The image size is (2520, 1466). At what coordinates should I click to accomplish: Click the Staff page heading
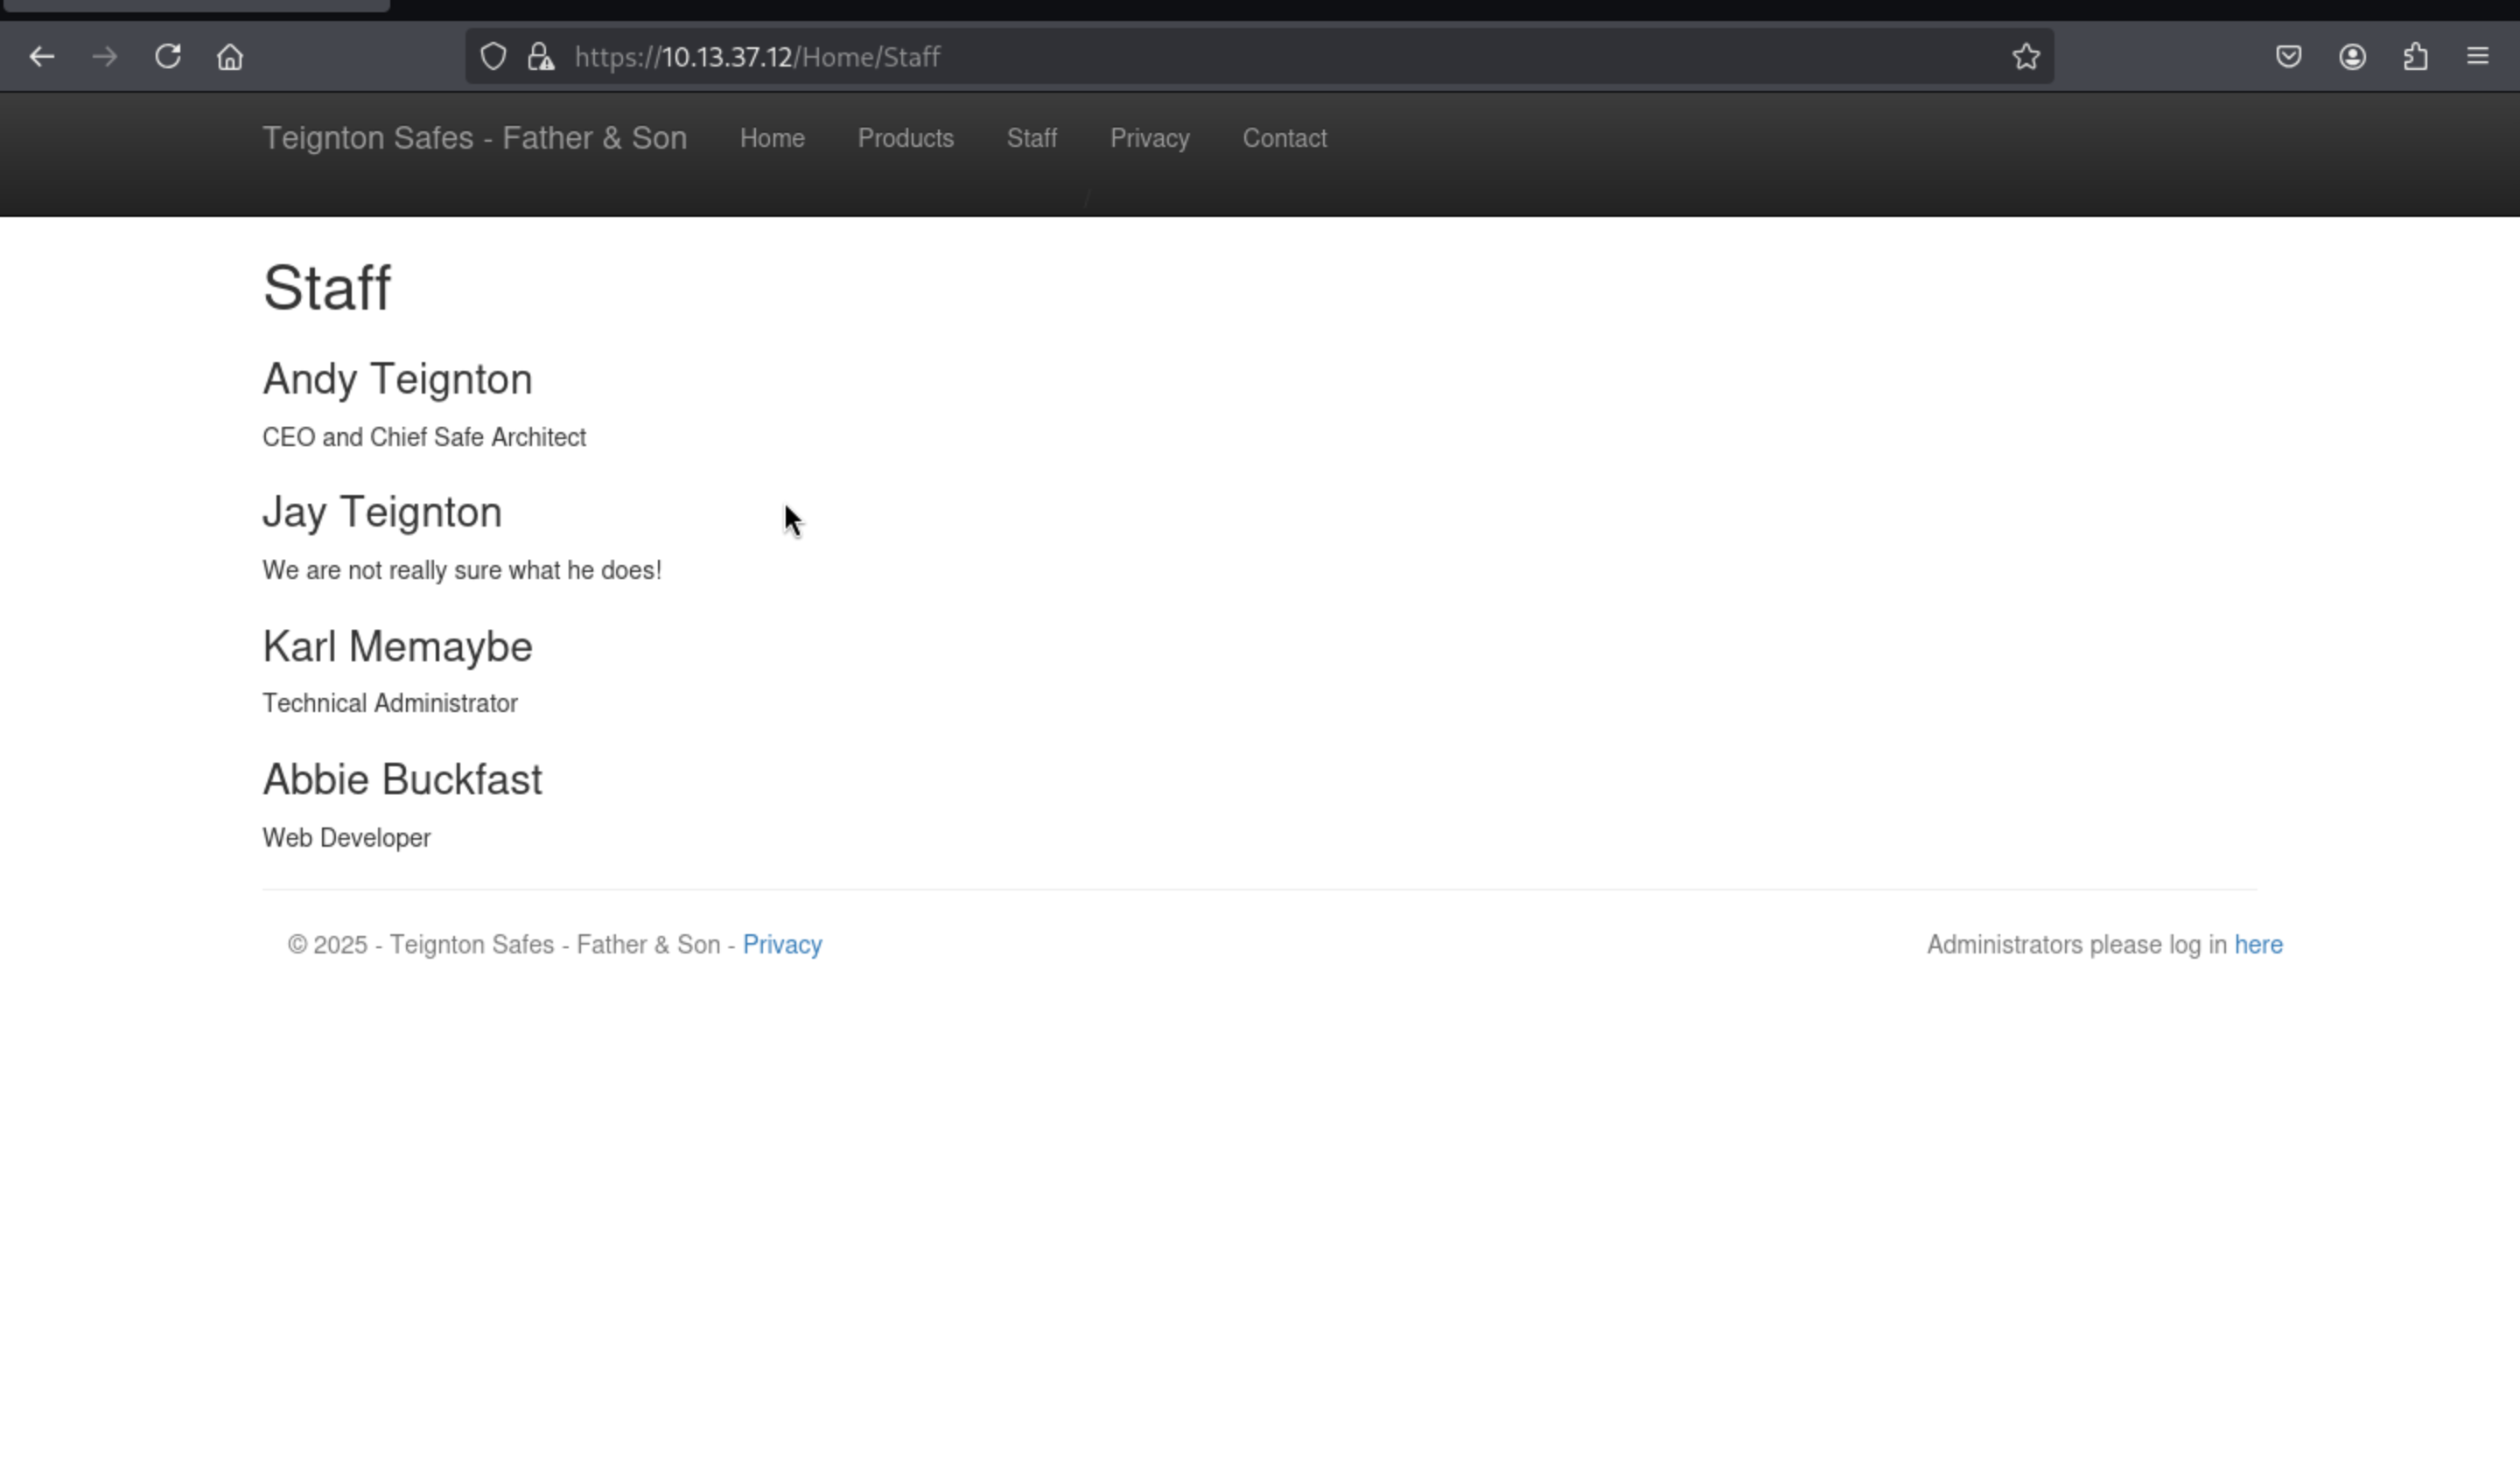[x=327, y=289]
